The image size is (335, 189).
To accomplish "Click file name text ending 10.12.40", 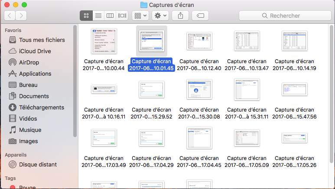I will coord(199,65).
